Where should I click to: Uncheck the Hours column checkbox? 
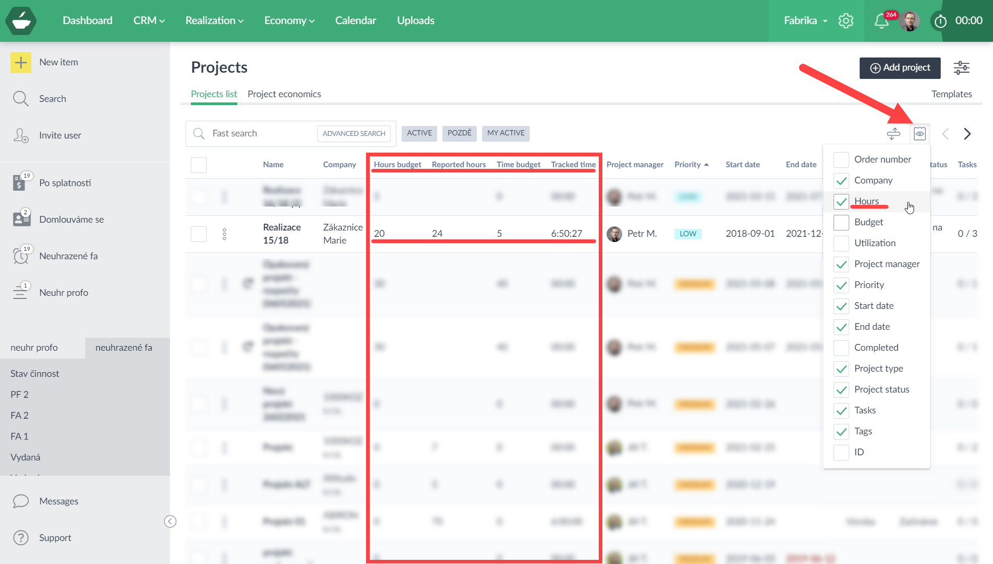point(841,202)
